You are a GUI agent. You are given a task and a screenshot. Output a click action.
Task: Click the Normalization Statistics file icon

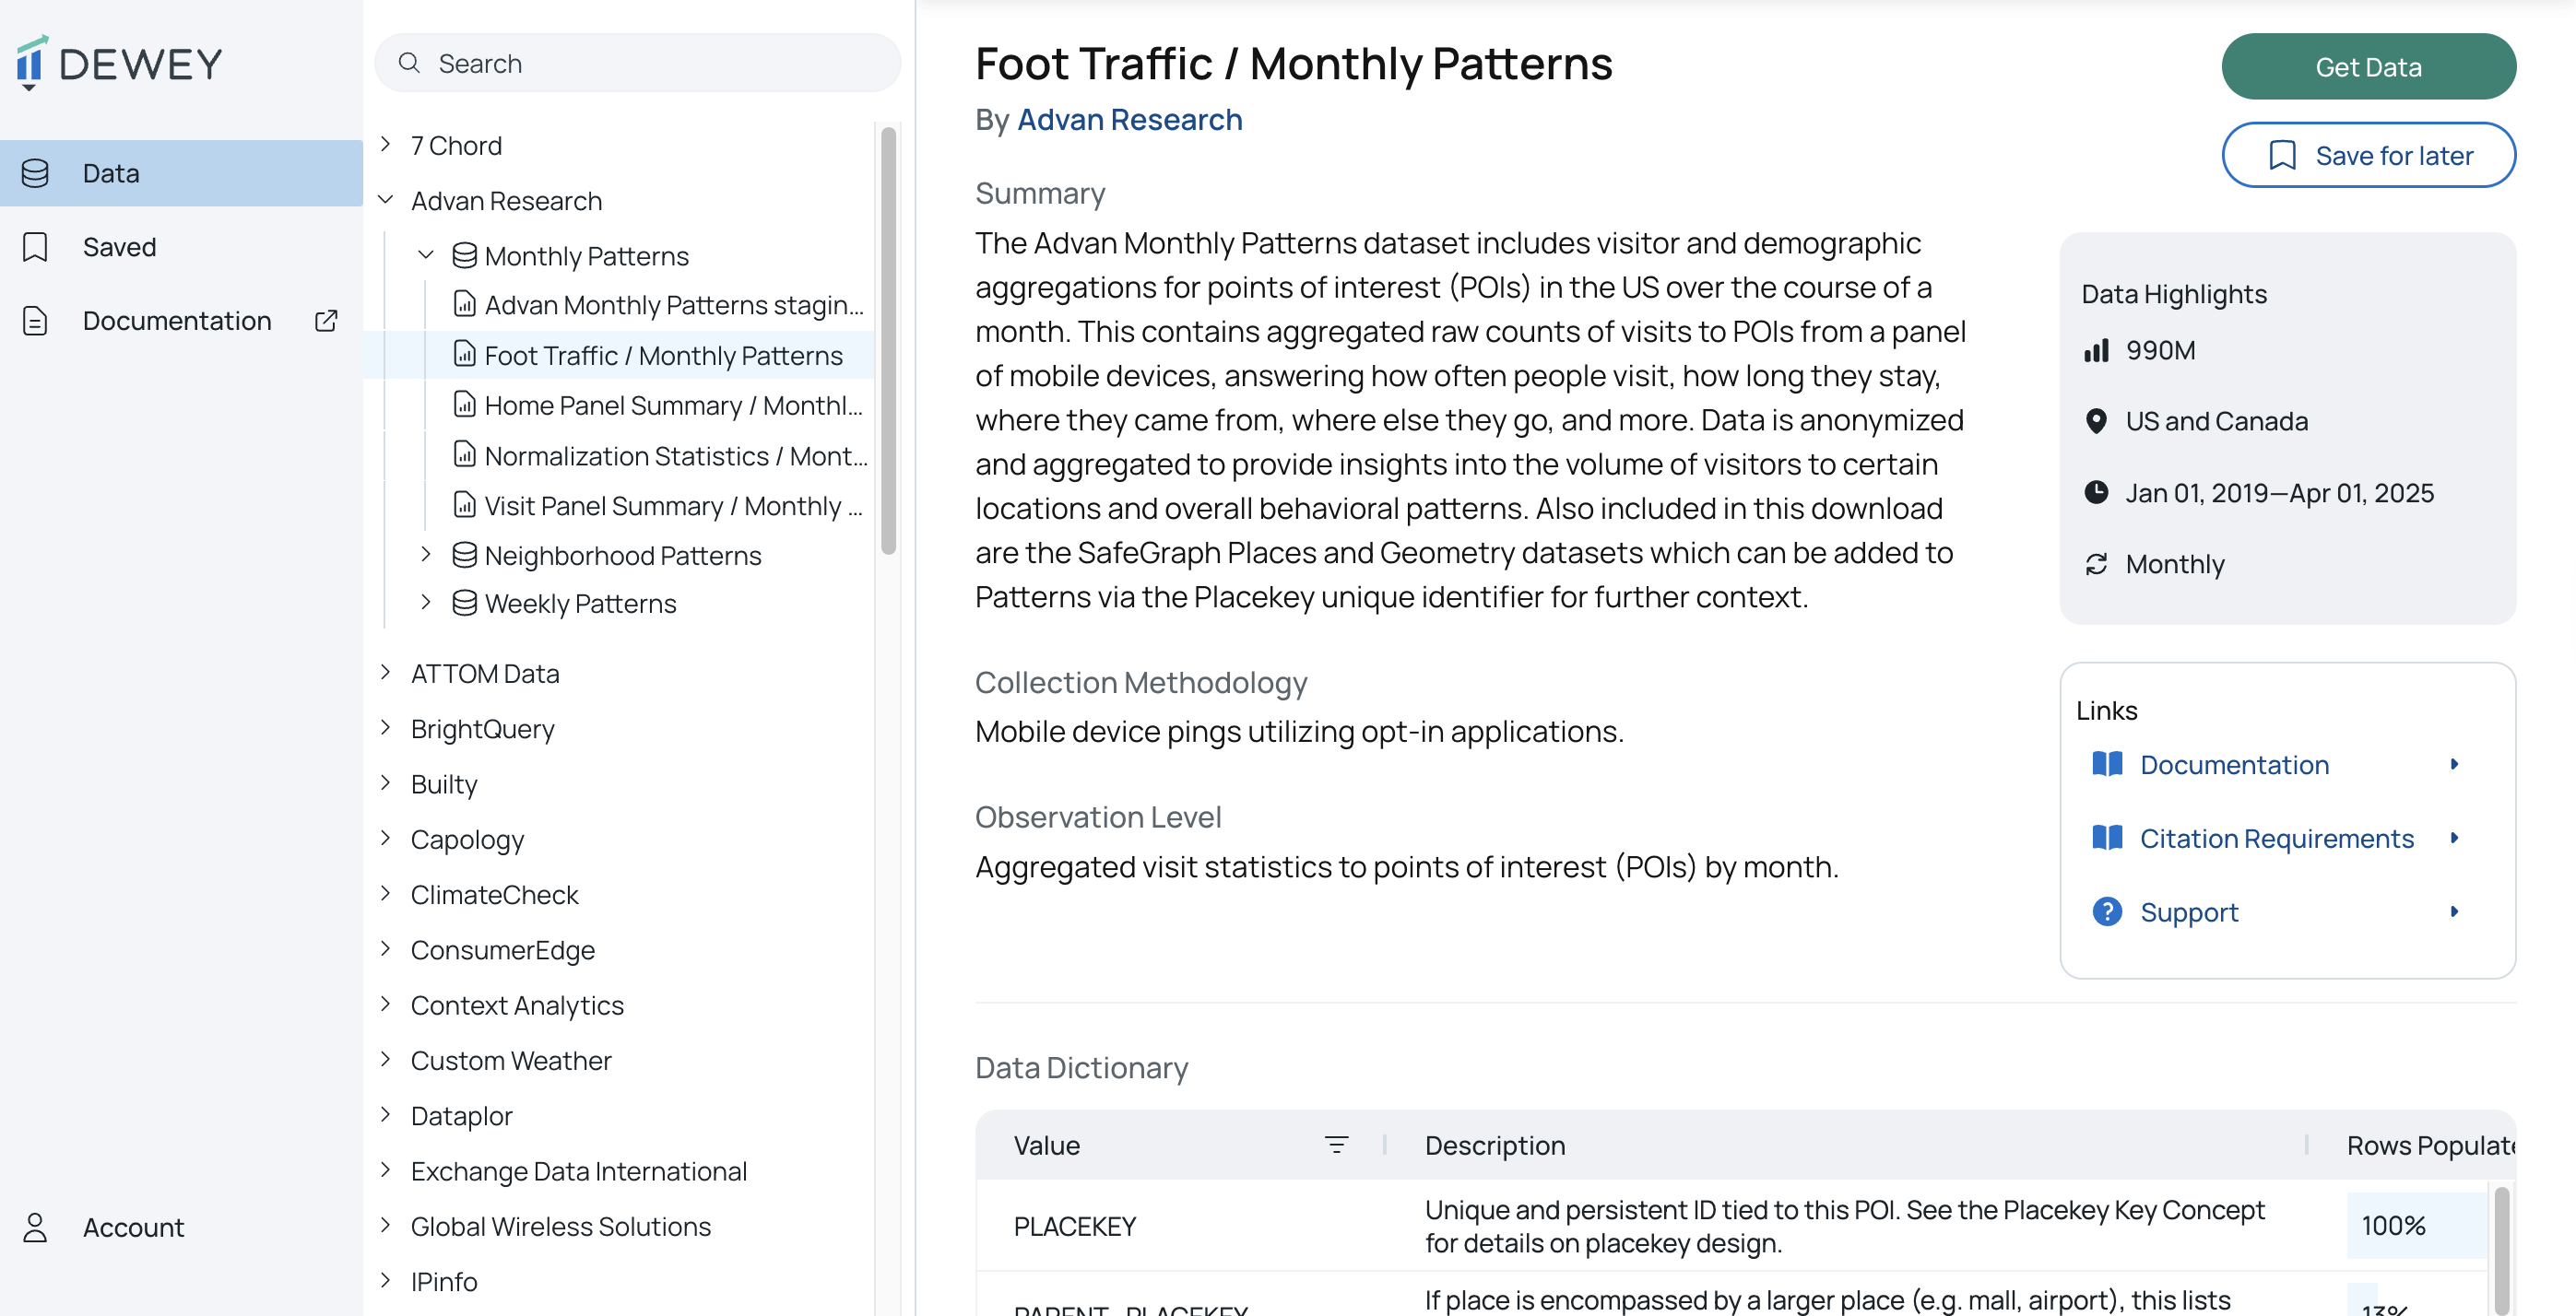coord(464,455)
